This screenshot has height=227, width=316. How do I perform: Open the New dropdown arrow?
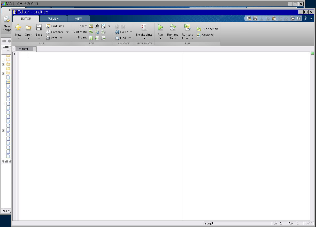pos(18,38)
